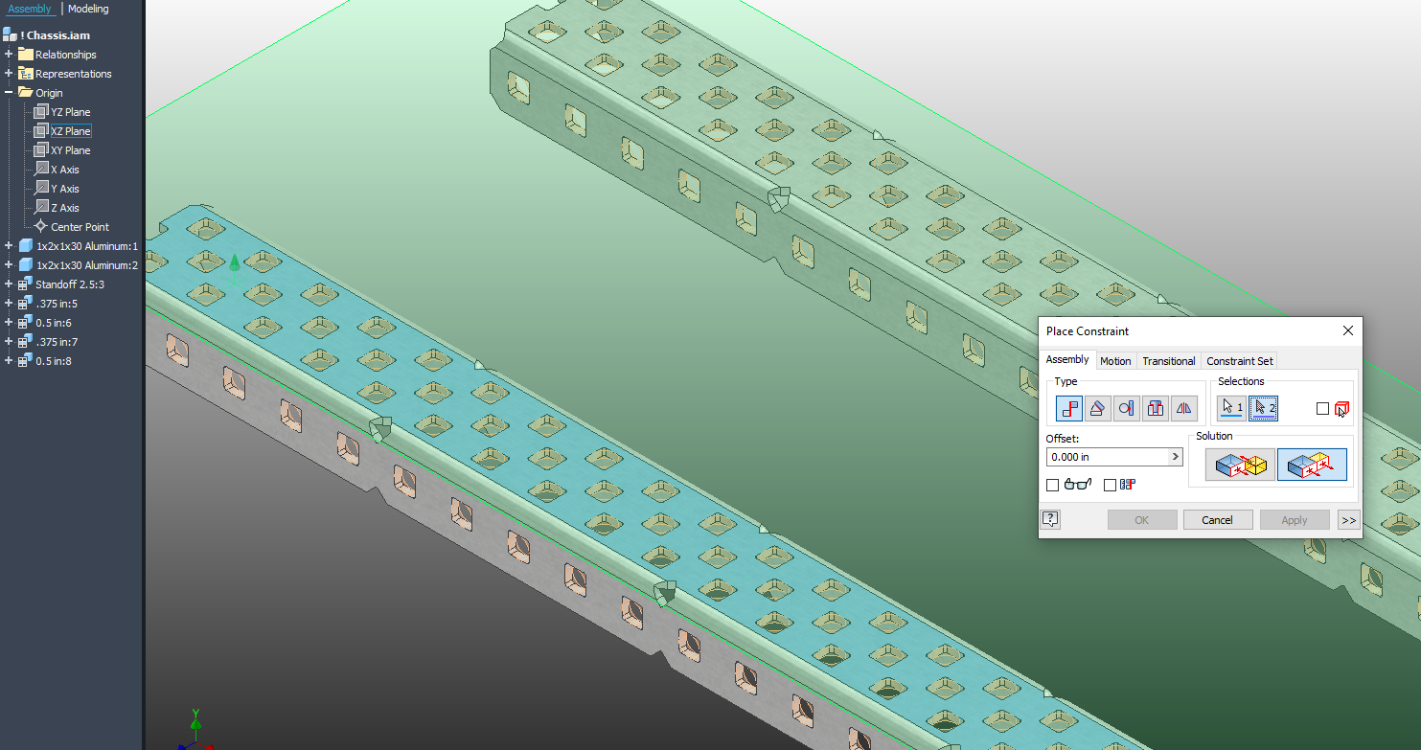Click the YZ Plane icon in browser
Screen dimensions: 1421x750
point(41,112)
